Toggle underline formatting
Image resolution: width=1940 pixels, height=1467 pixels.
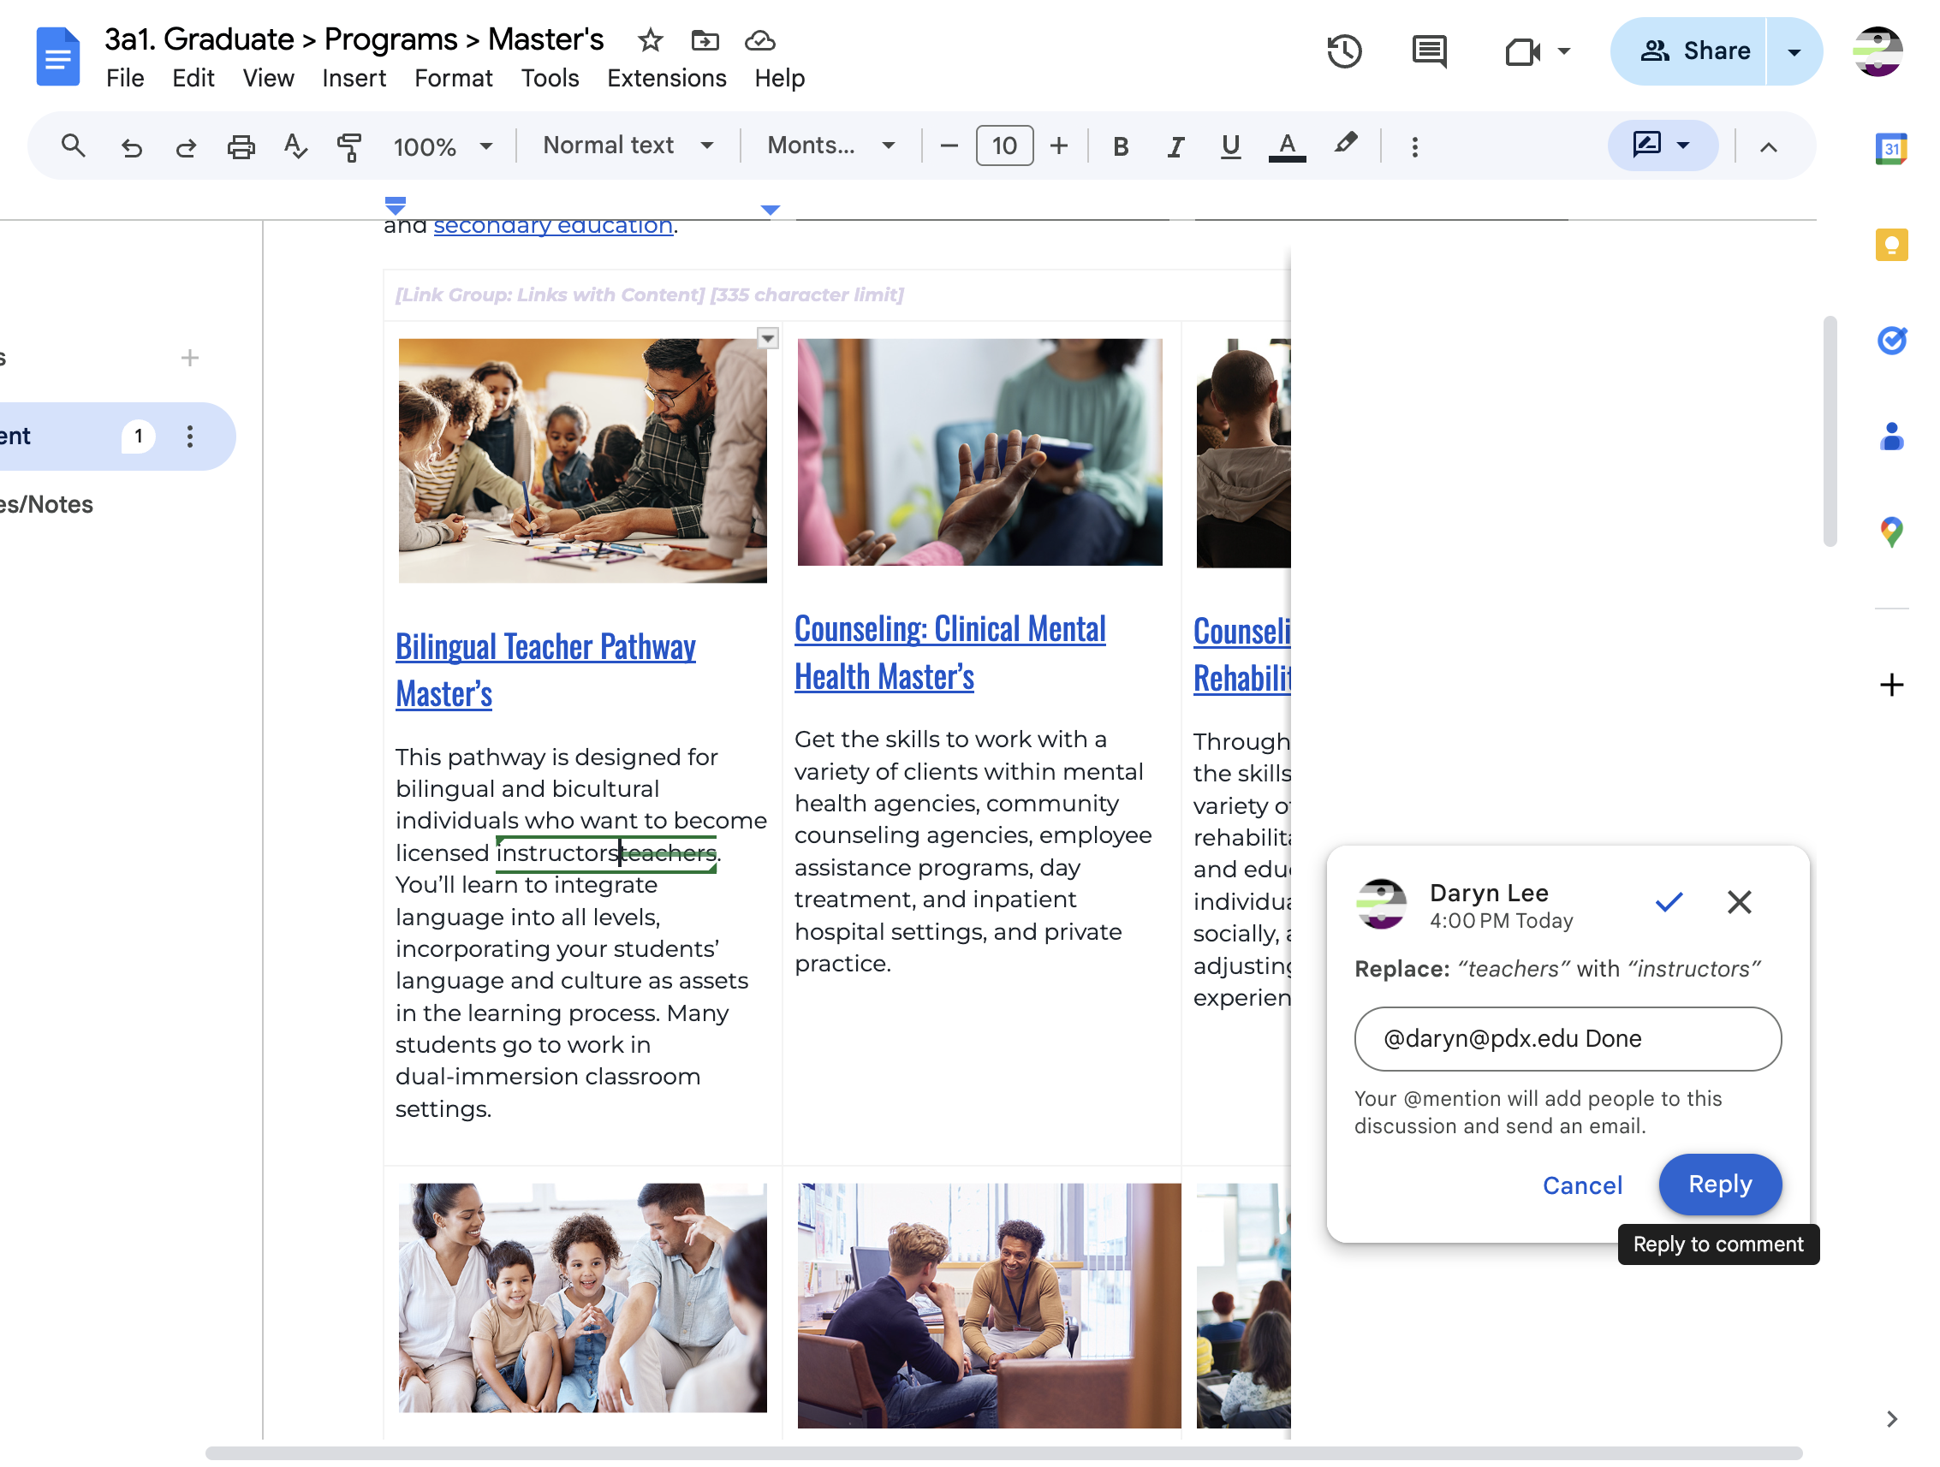[x=1229, y=146]
